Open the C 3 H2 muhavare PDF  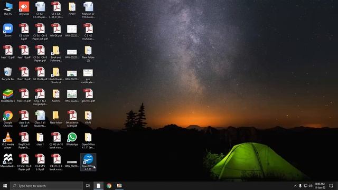pos(88,32)
